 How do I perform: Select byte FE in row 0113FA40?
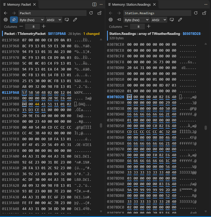24,203
